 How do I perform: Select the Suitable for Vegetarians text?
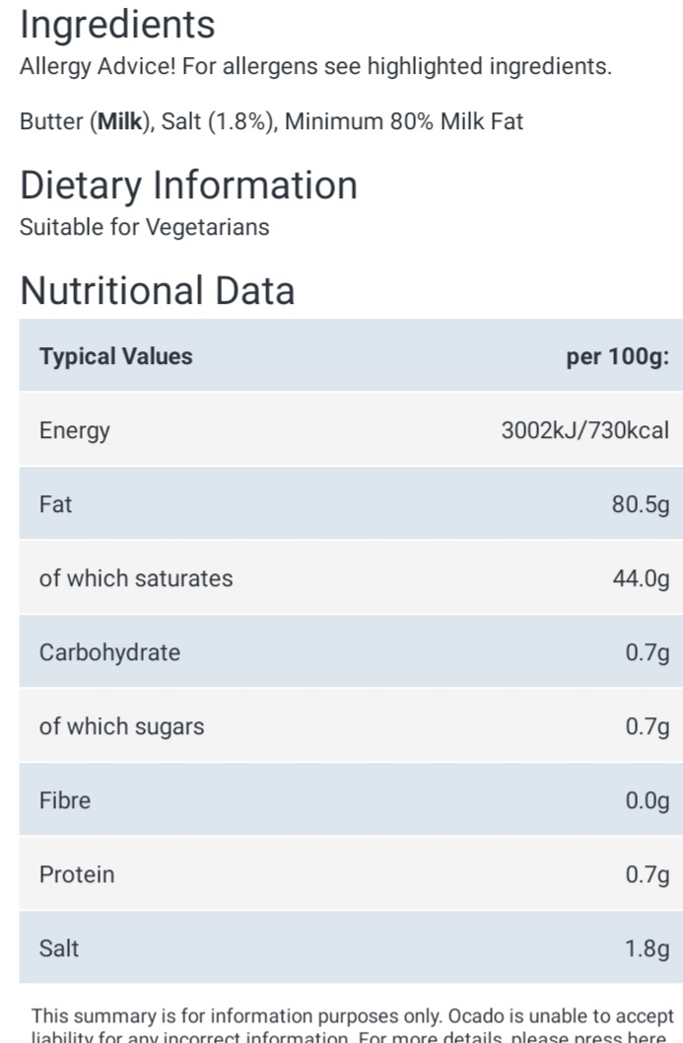(x=144, y=228)
